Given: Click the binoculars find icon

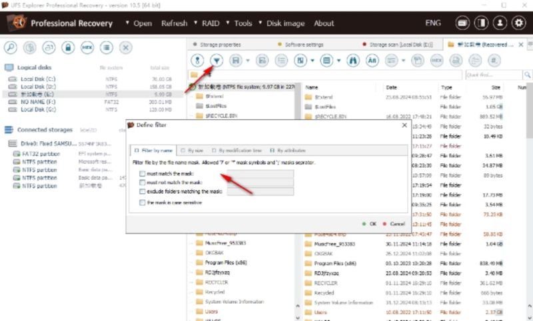Looking at the screenshot, I should 353,61.
